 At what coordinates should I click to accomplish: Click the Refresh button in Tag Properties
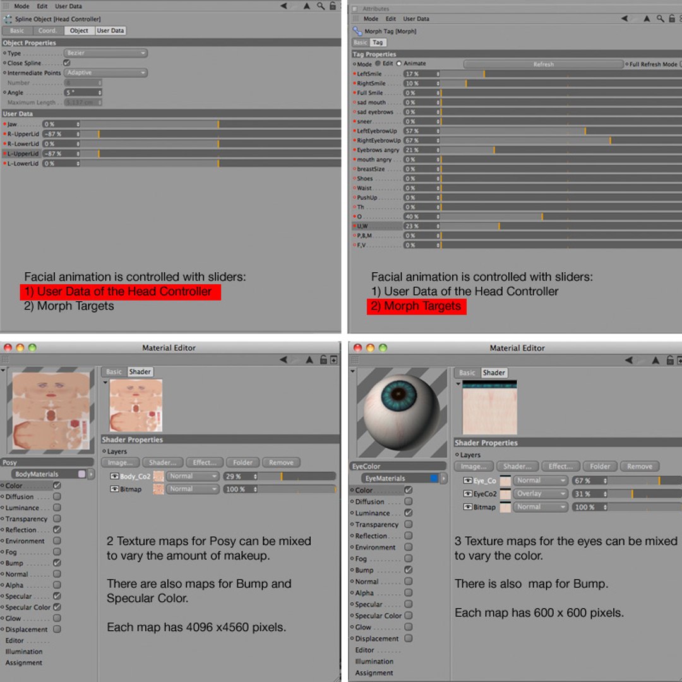(544, 64)
